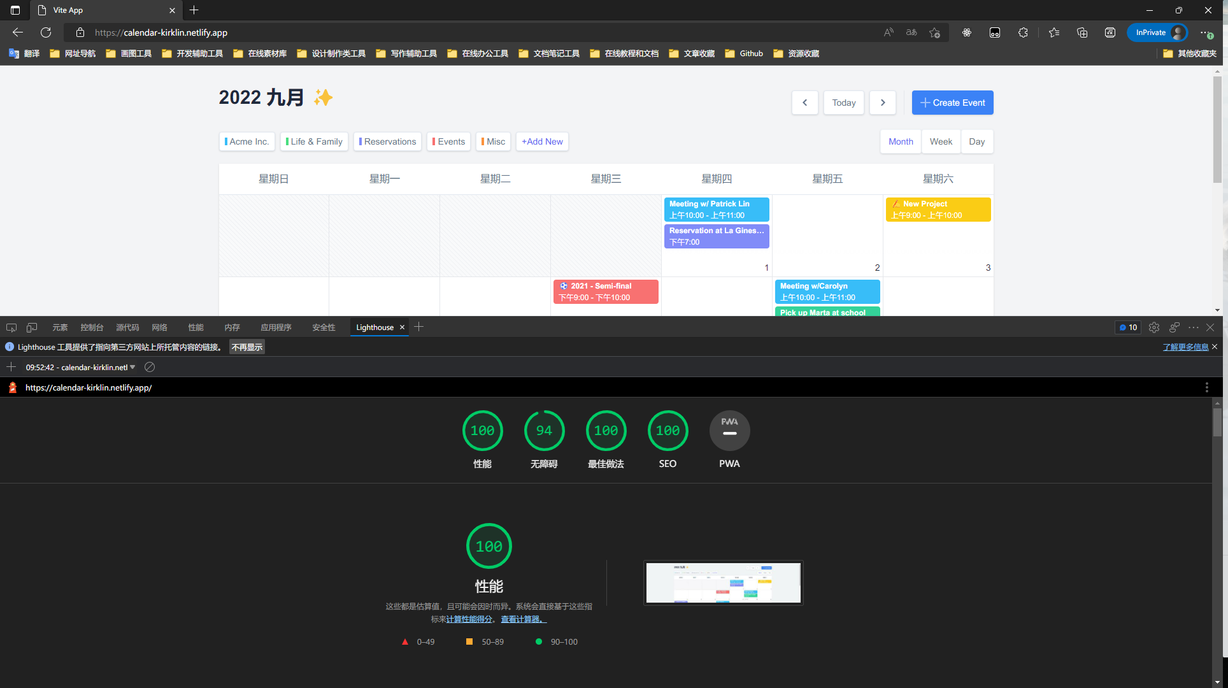1228x688 pixels.
Task: Toggle the Reservations calendar filter
Action: 387,141
